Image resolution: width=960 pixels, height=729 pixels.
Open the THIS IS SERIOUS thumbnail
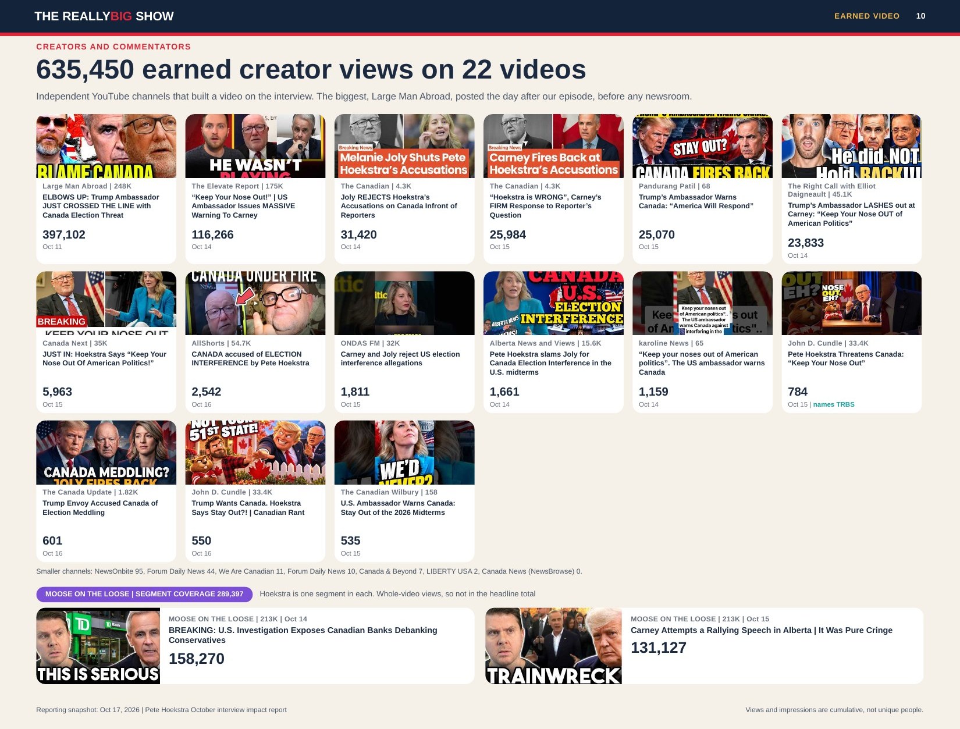coord(98,646)
